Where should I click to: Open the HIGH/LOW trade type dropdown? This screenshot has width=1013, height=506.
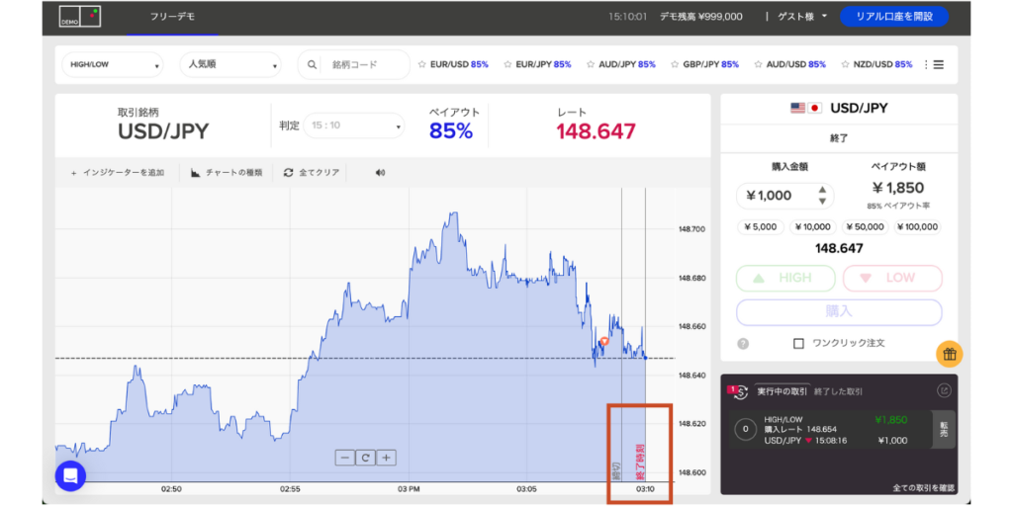[x=112, y=64]
